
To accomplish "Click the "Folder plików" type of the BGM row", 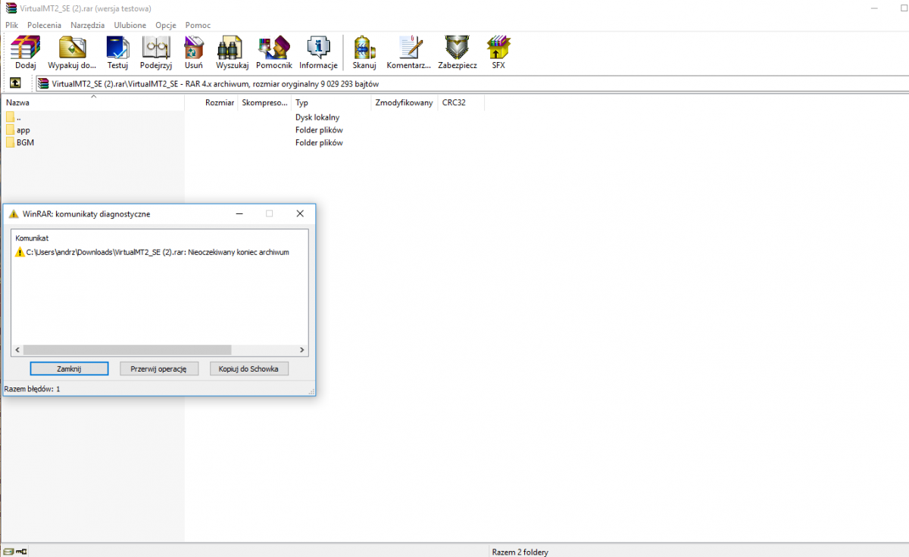I will 319,142.
